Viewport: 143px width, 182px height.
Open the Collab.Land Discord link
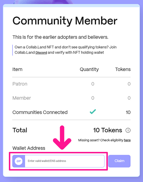point(41,52)
